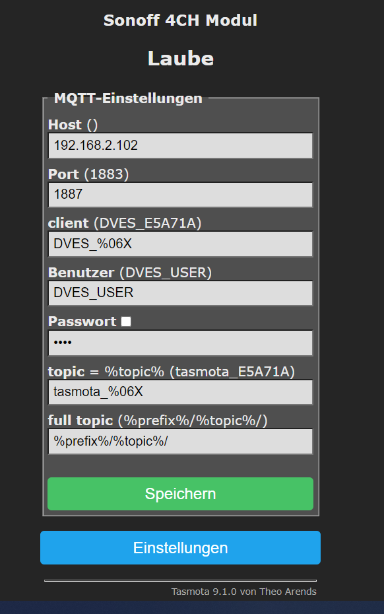
Task: Tick the show Passwort checkbox
Action: point(126,322)
